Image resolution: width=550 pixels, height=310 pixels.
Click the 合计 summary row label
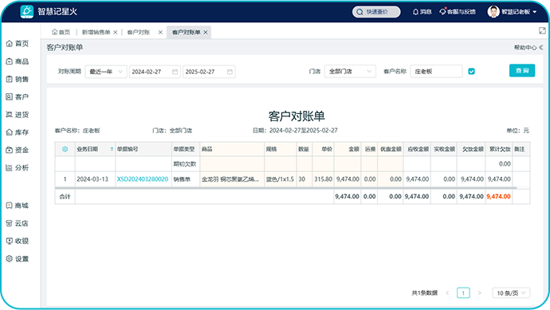tap(65, 196)
